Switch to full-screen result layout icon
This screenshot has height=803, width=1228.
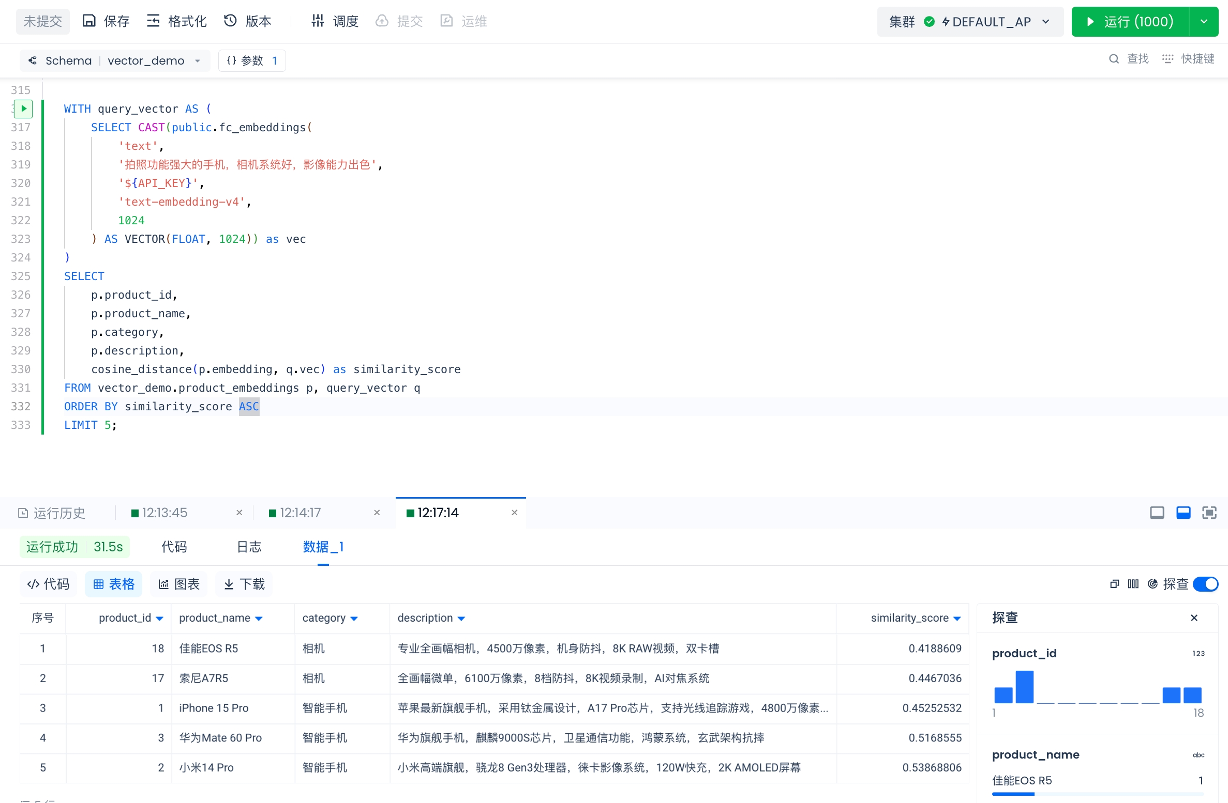[1209, 513]
